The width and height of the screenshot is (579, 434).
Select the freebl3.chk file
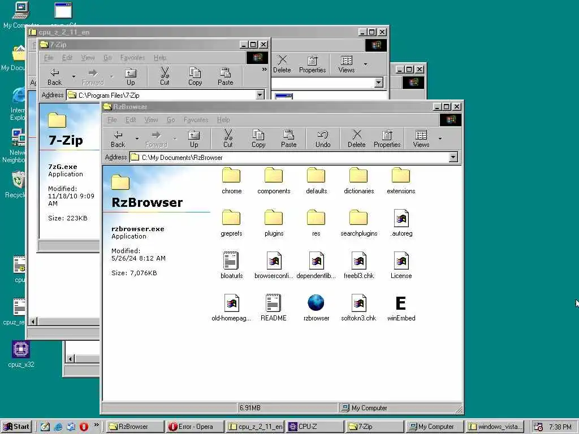(358, 266)
